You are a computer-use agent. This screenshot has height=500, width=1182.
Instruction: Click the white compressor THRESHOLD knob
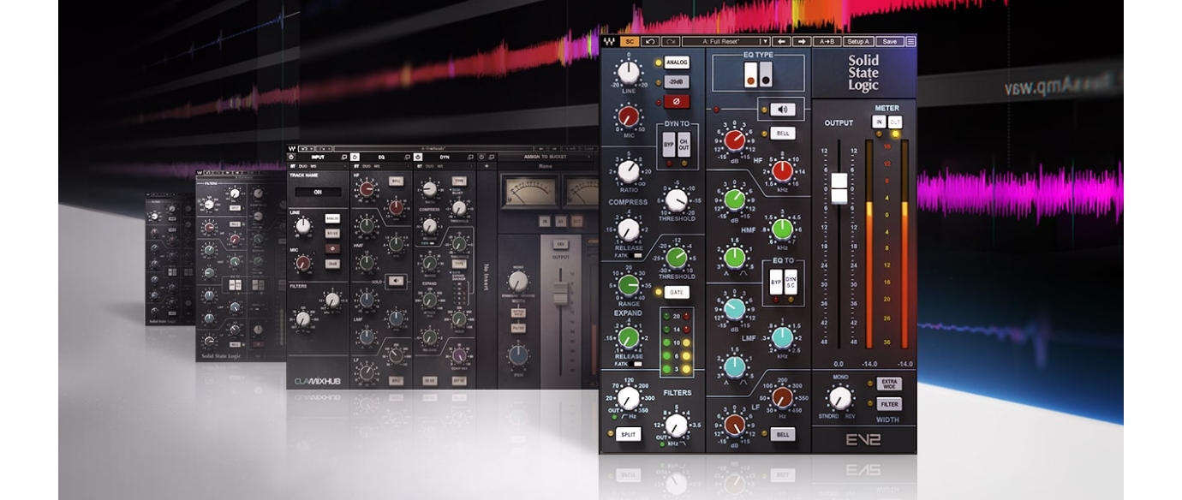[x=677, y=200]
